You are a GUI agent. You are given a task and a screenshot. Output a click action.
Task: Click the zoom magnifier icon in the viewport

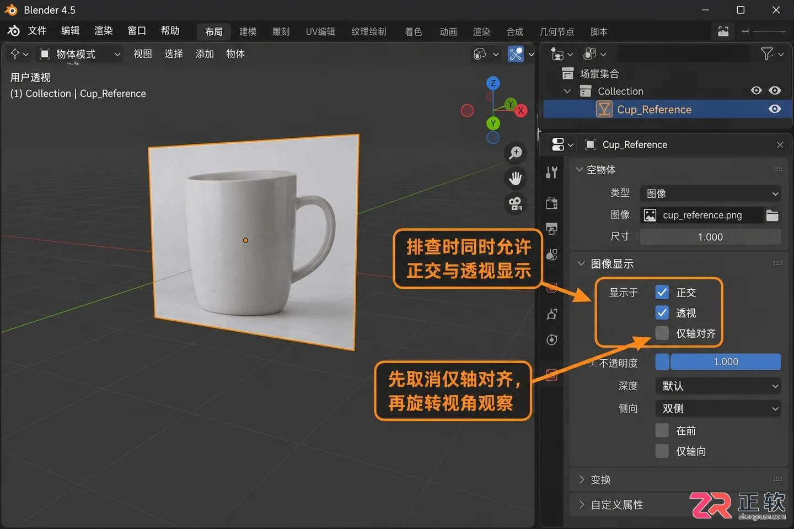click(516, 153)
